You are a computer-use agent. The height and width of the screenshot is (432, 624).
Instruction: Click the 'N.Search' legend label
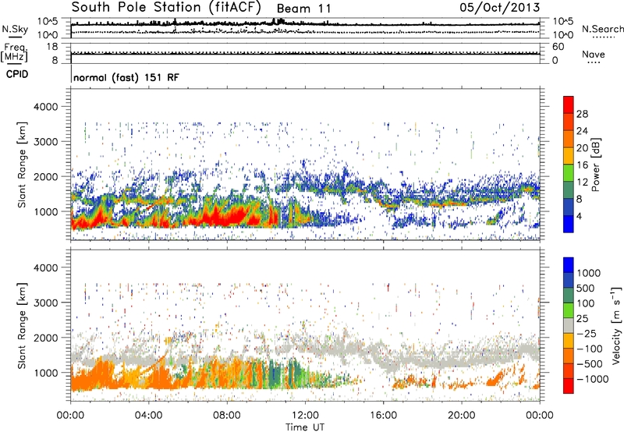coord(602,29)
